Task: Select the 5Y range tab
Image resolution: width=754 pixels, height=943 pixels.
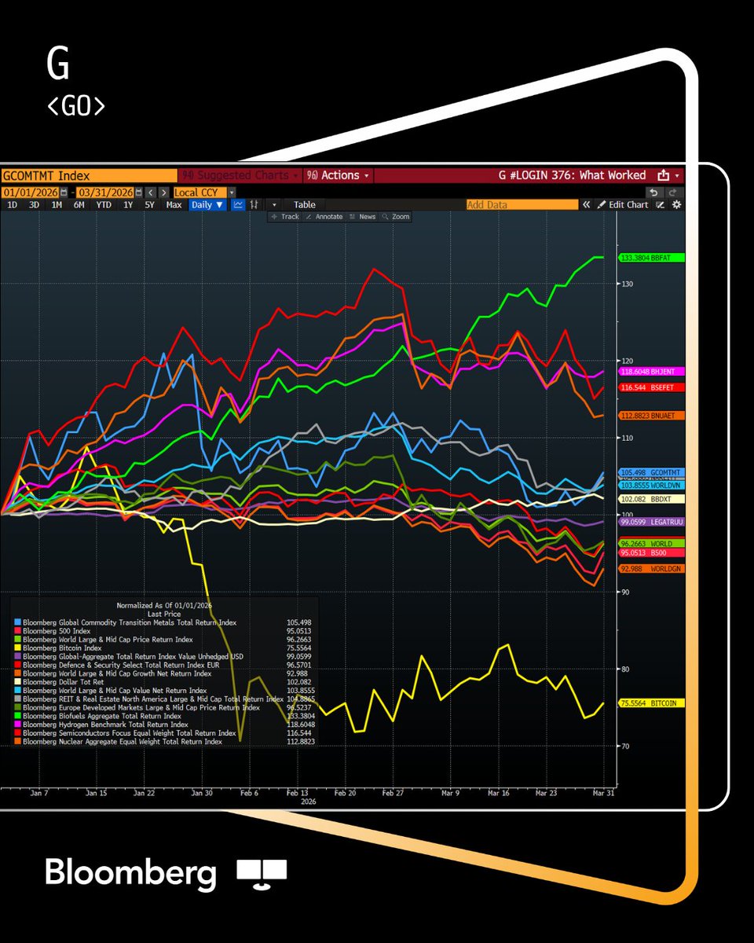Action: coord(149,204)
